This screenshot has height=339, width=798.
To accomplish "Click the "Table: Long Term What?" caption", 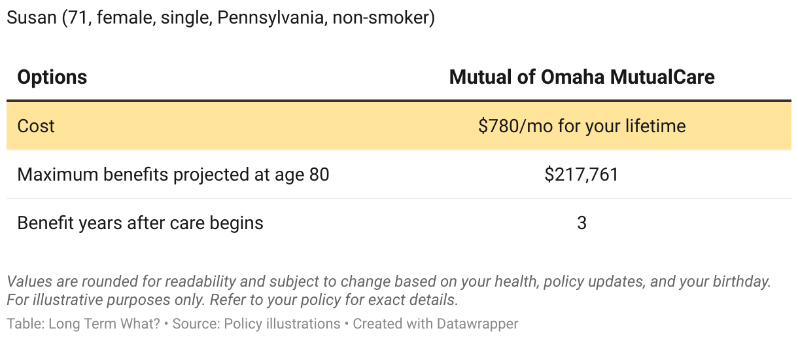I will pos(83,324).
